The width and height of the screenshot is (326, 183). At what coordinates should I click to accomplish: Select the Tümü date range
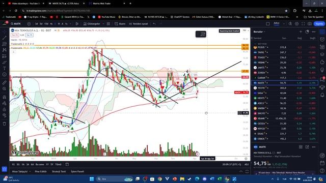[58, 164]
